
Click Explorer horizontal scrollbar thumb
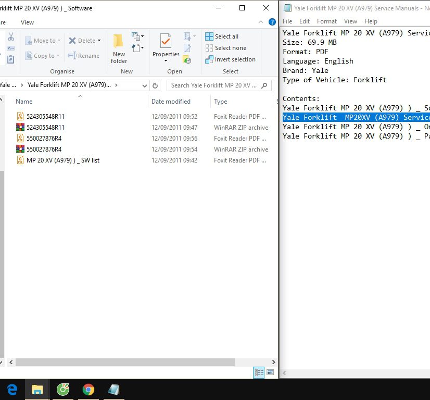tap(125, 362)
